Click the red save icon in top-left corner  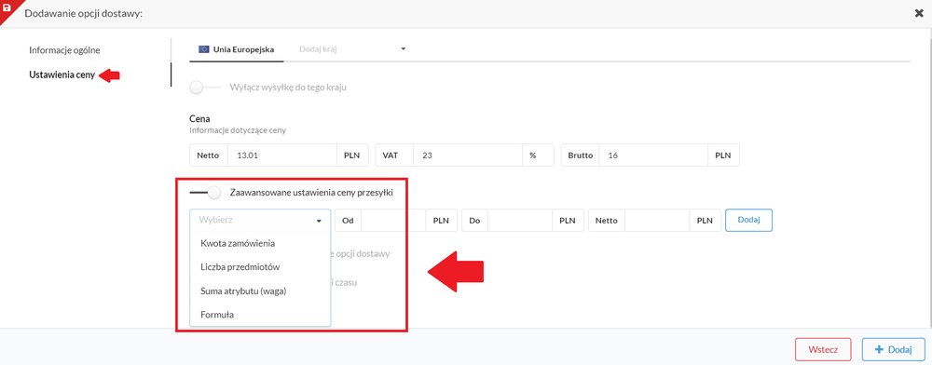pyautogui.click(x=7, y=7)
